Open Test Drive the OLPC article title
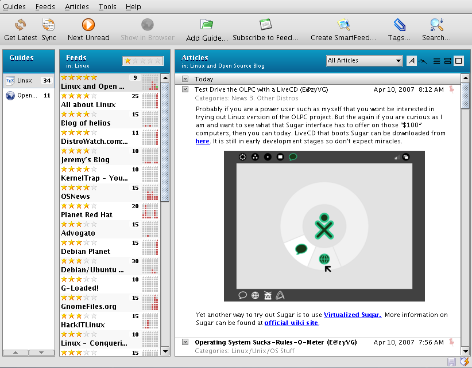The image size is (472, 368). [261, 89]
